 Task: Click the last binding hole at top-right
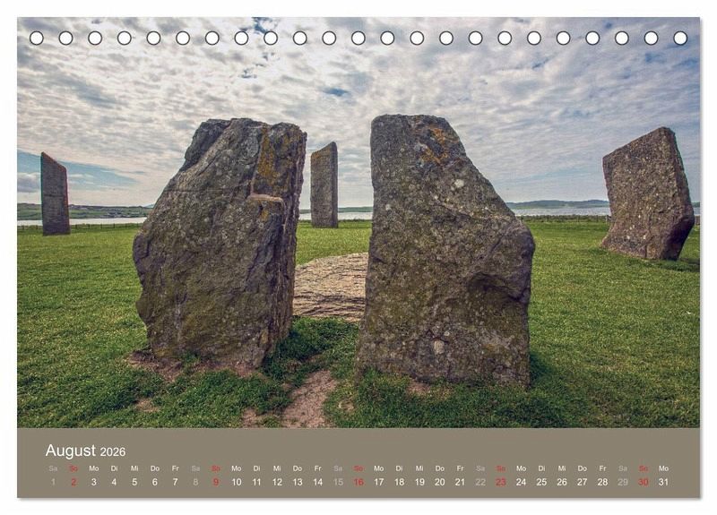(680, 38)
